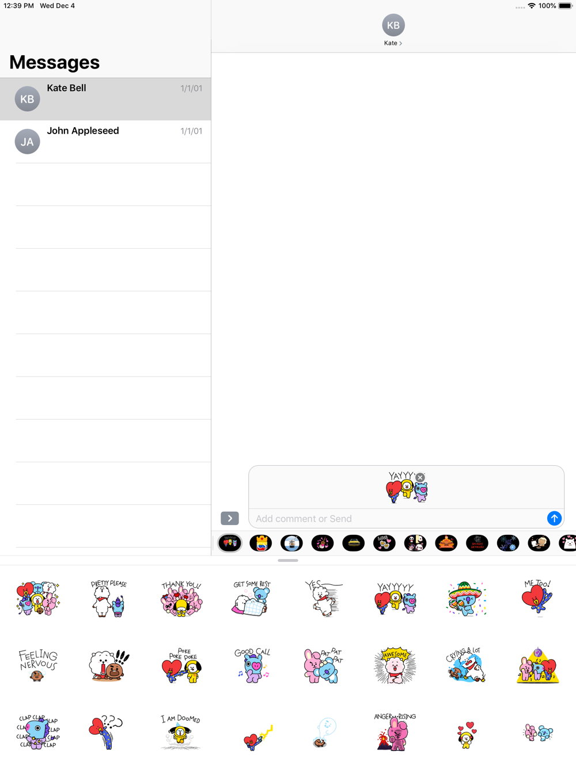The image size is (576, 768).
Task: Open the second sticker pack in app strip
Action: click(261, 543)
